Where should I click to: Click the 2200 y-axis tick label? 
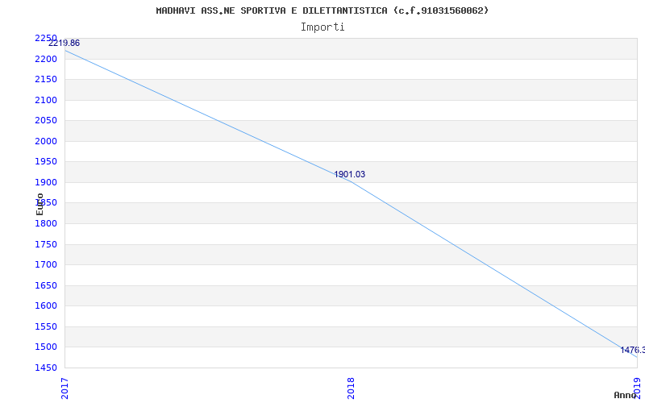46,59
